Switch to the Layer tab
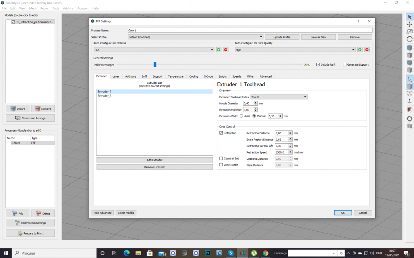The width and height of the screenshot is (414, 258). point(116,76)
